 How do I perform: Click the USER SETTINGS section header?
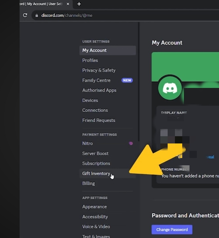[x=96, y=42]
